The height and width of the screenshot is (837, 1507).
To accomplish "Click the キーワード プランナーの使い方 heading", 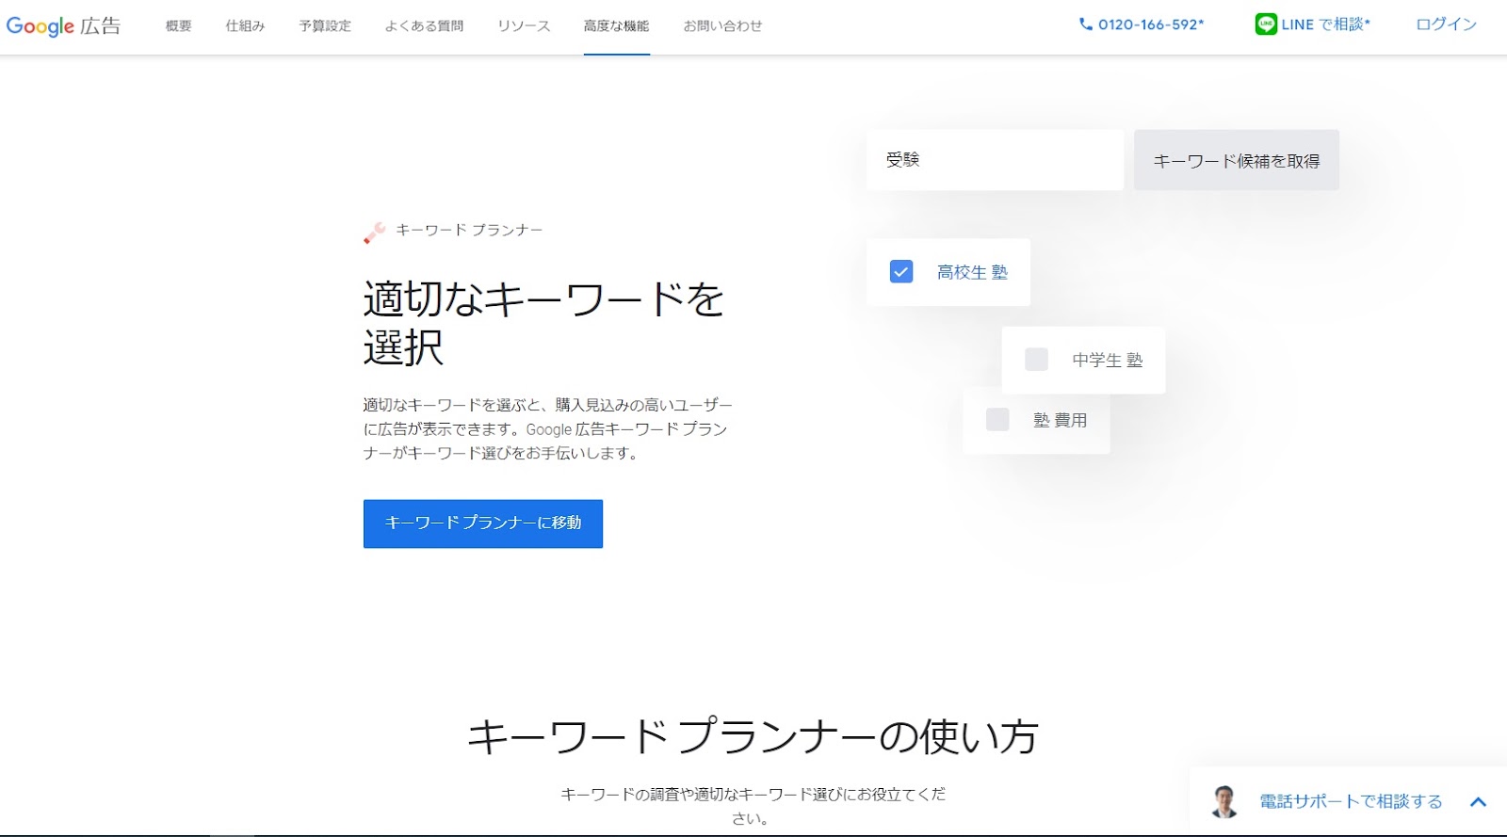I will coord(753,737).
